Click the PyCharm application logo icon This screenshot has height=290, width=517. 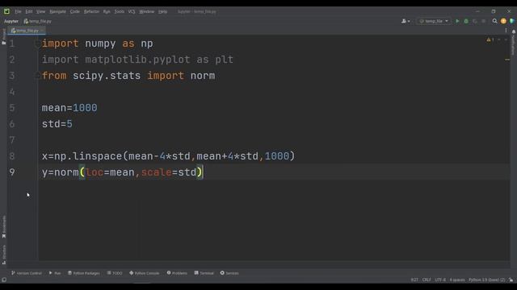coord(6,11)
